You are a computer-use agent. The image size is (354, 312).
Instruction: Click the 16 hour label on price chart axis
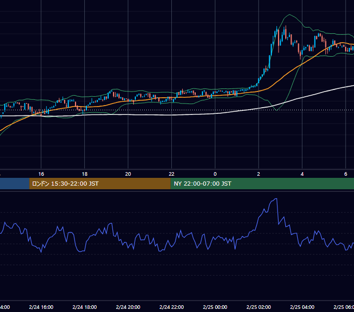pos(41,174)
